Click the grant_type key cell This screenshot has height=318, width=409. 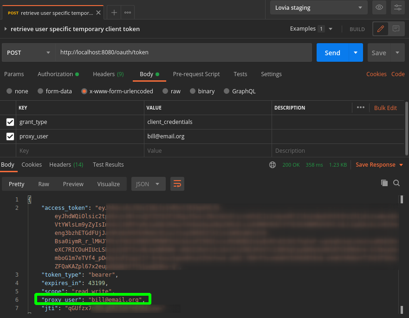(80, 122)
